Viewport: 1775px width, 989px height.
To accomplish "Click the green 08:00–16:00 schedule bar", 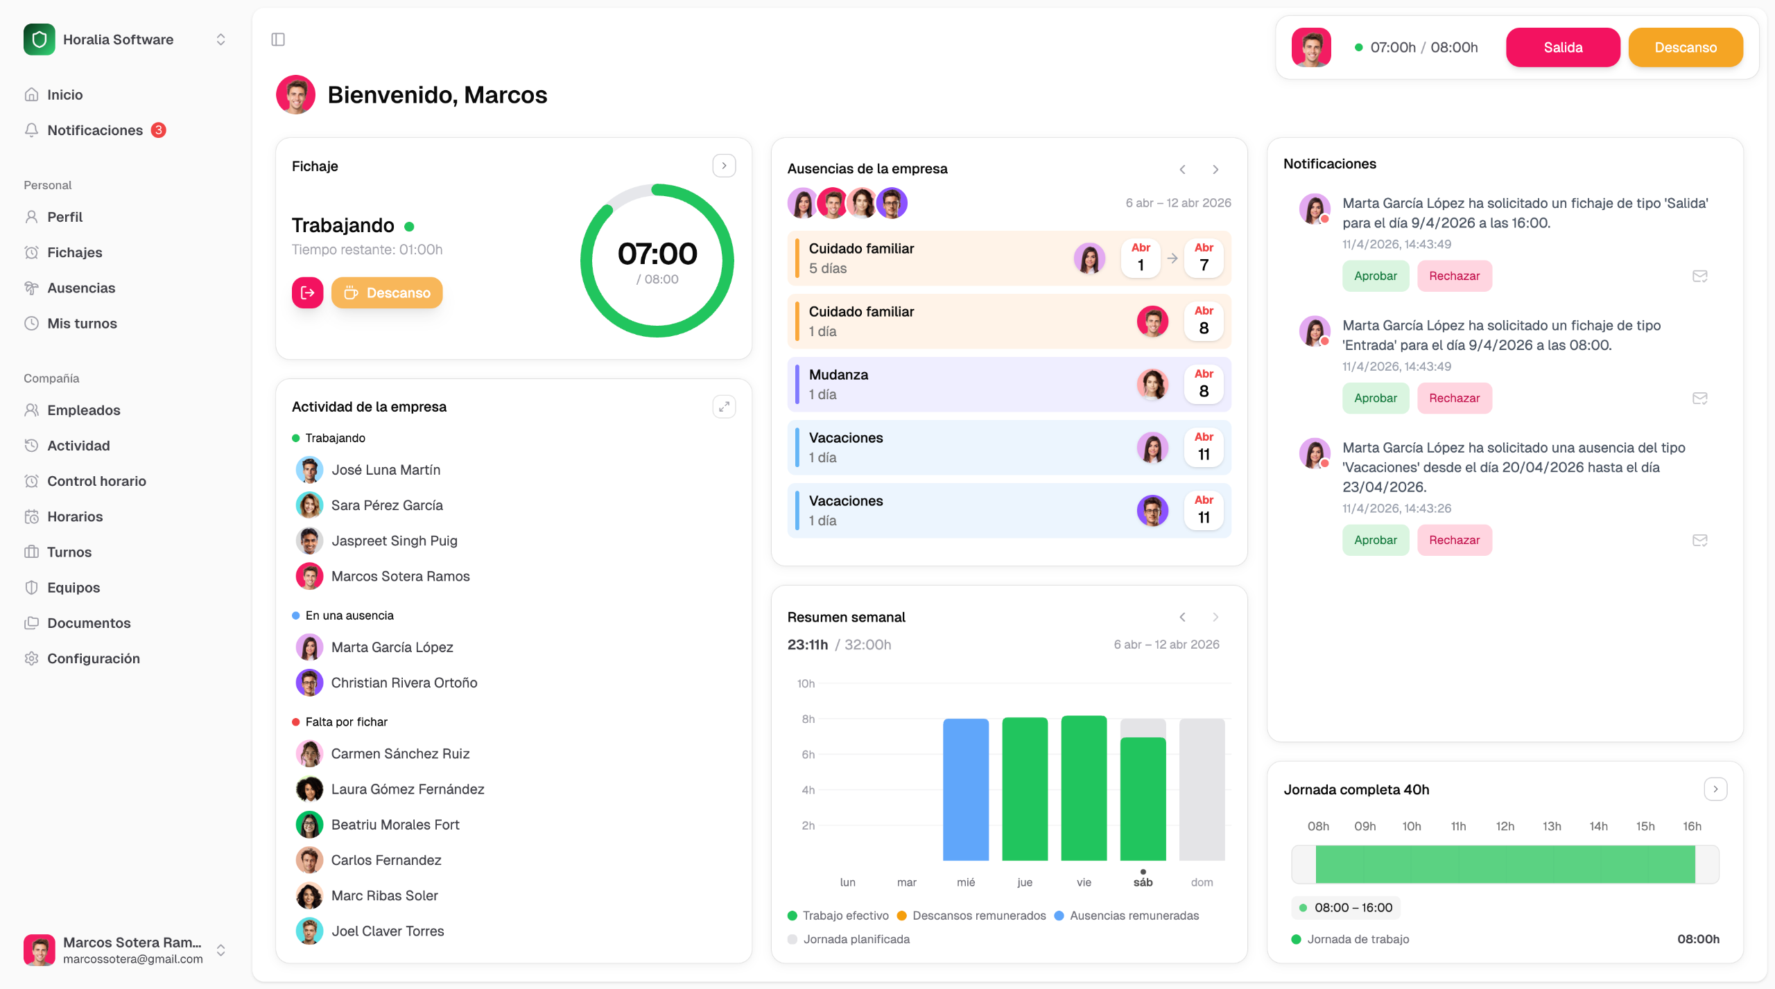I will point(1505,864).
